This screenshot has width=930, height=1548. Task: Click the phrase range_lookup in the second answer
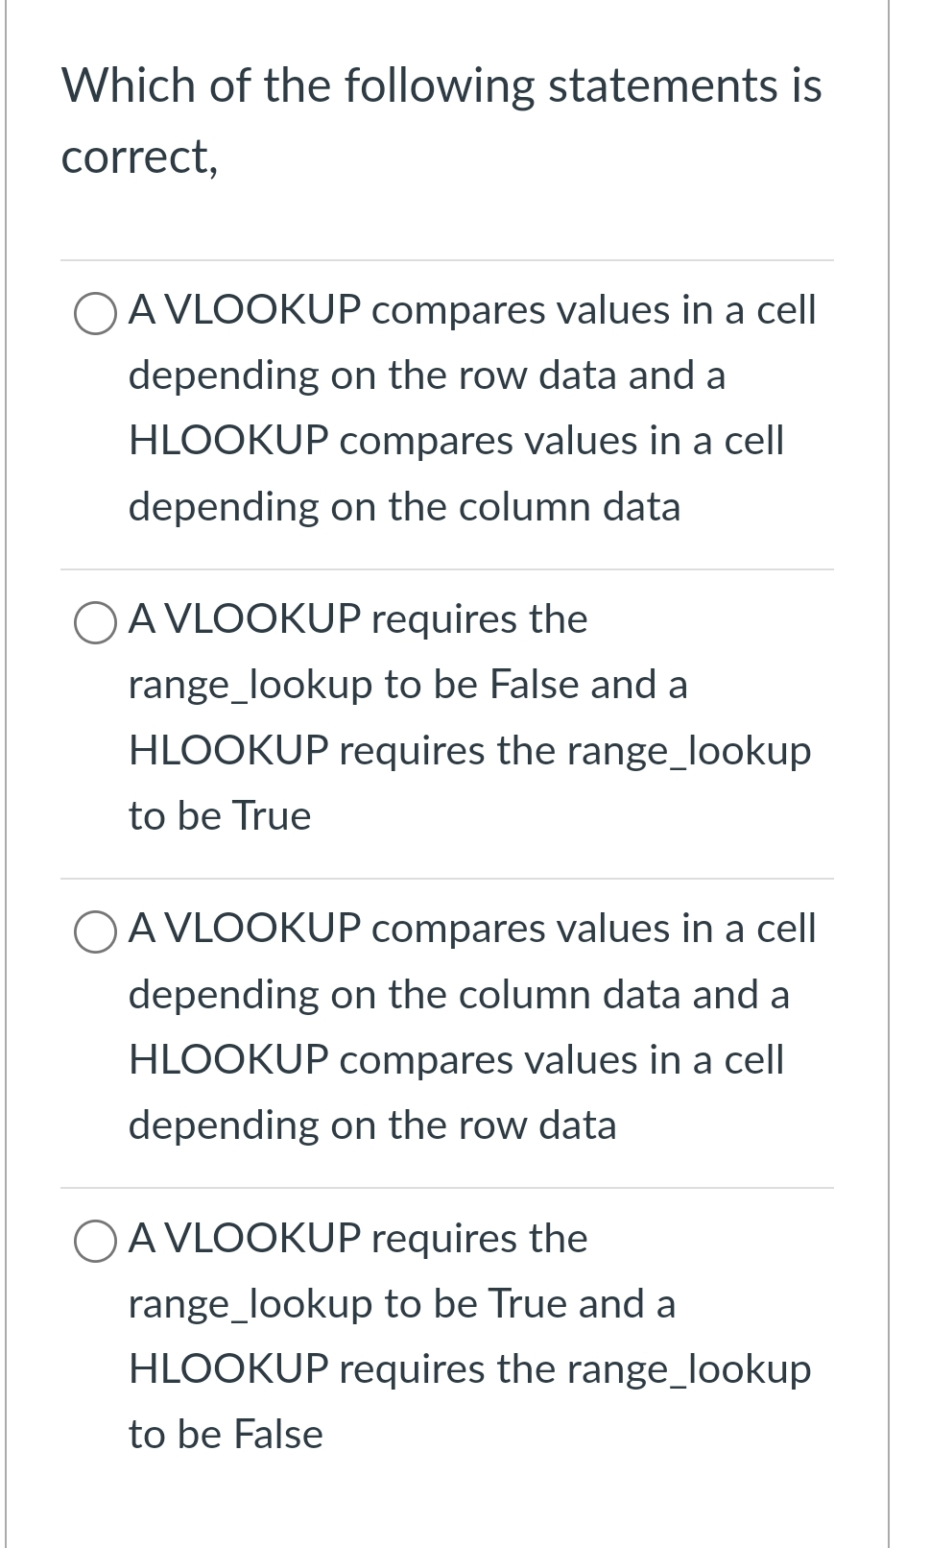(250, 685)
